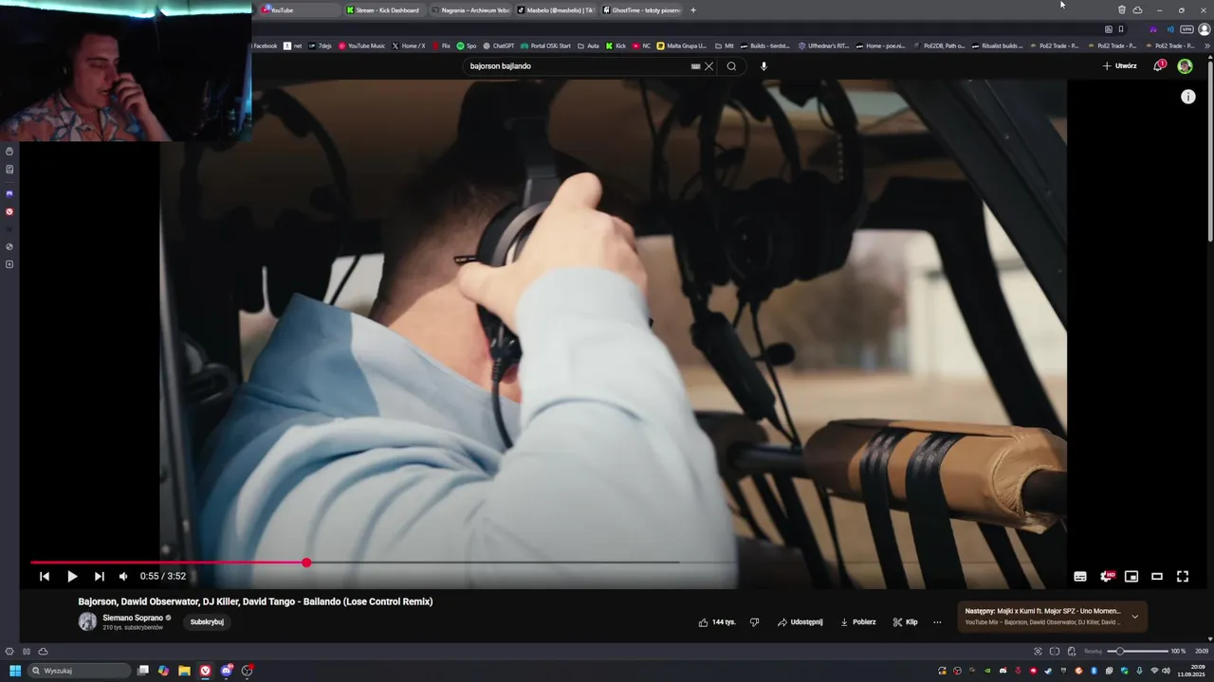Switch to the GhostTime teksty tab

tap(641, 10)
